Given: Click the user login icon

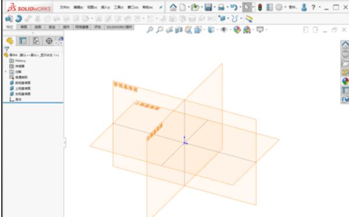Looking at the screenshot, I should [304, 8].
